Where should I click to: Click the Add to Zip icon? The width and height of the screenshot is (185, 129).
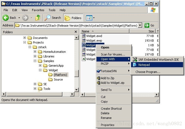99,78
